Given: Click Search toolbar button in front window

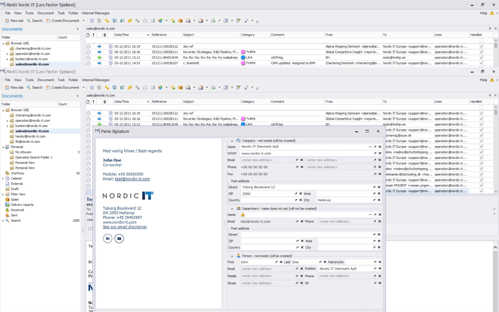Looking at the screenshot, I should [x=35, y=88].
